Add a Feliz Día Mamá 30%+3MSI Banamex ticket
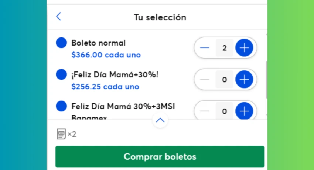314x170 pixels. [244, 111]
